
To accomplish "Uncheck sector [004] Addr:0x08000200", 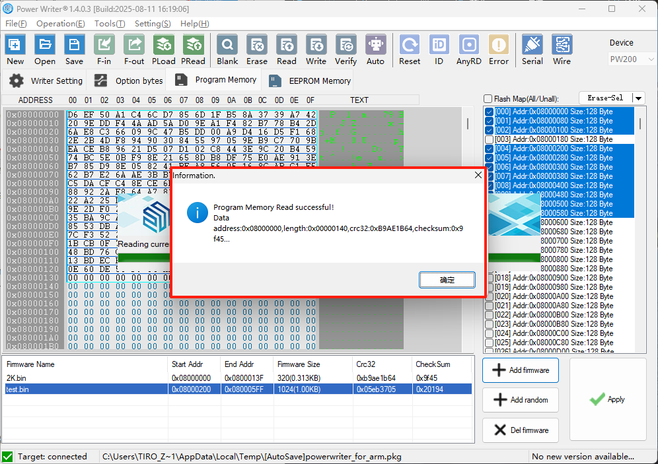I will [489, 149].
